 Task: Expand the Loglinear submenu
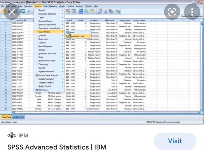click(49, 42)
